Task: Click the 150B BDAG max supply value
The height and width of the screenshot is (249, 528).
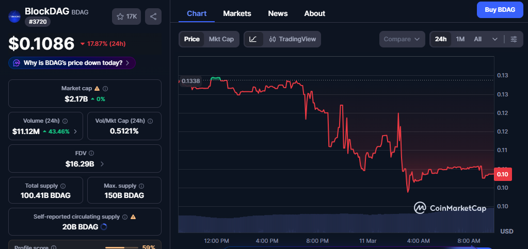Action: 124,195
